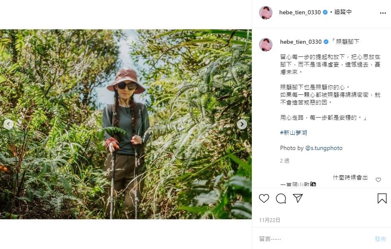Save post with the bookmark icon

pyautogui.click(x=382, y=198)
